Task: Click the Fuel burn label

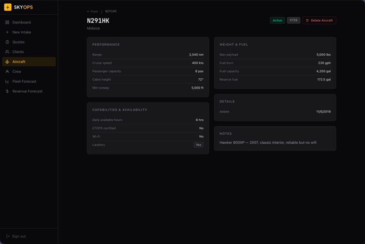Action: pyautogui.click(x=226, y=63)
